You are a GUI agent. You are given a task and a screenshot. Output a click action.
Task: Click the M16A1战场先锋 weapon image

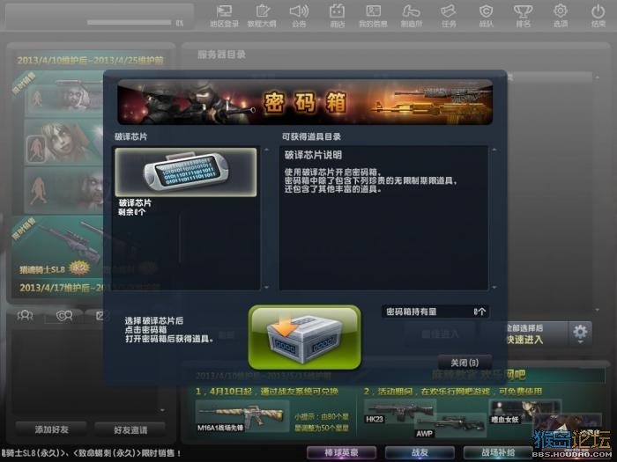coord(242,417)
